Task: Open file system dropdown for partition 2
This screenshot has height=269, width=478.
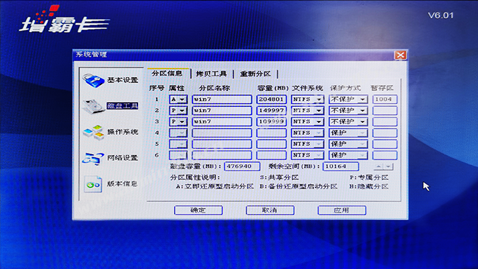Action: [x=319, y=110]
